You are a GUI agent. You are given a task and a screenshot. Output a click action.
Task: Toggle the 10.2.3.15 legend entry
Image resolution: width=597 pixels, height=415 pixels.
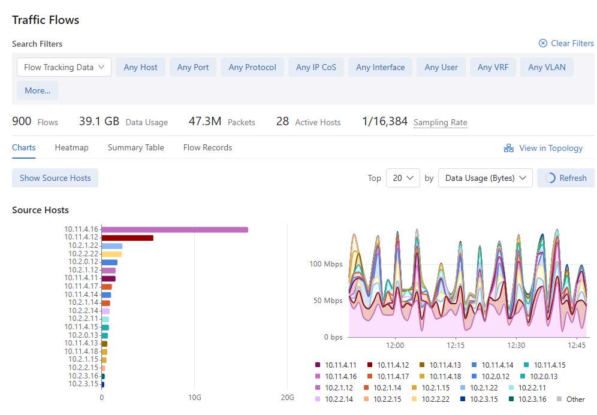tap(479, 399)
